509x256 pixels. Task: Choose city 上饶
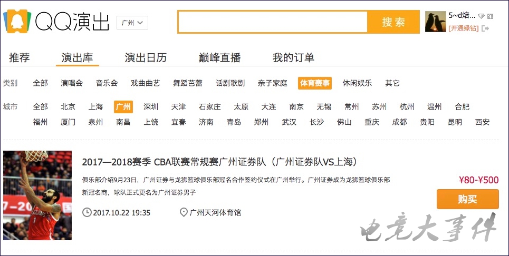tap(151, 122)
